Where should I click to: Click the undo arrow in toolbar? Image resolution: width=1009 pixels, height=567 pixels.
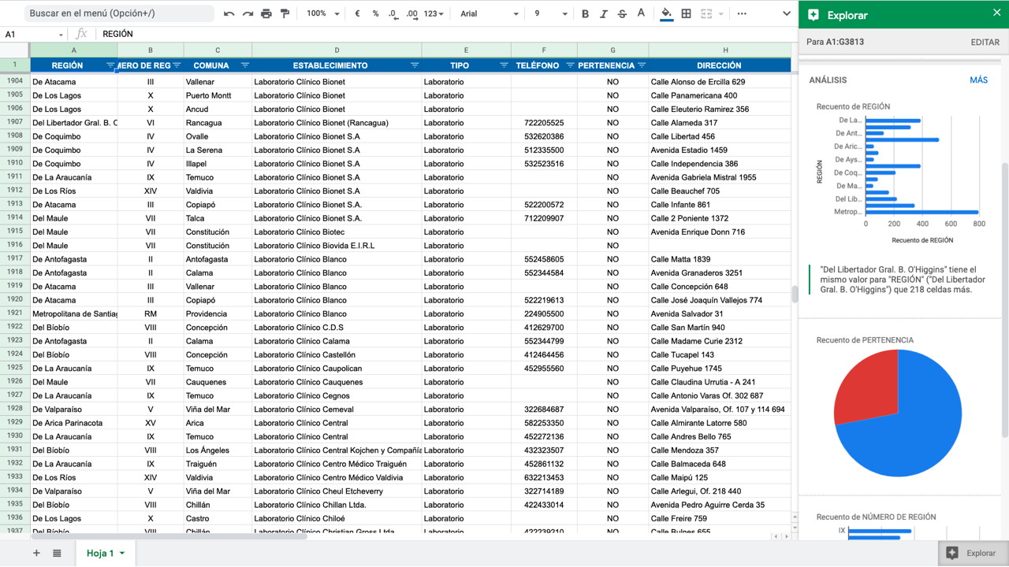(x=229, y=13)
